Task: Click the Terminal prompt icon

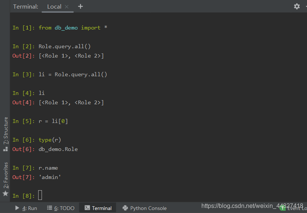Action: 87,208
